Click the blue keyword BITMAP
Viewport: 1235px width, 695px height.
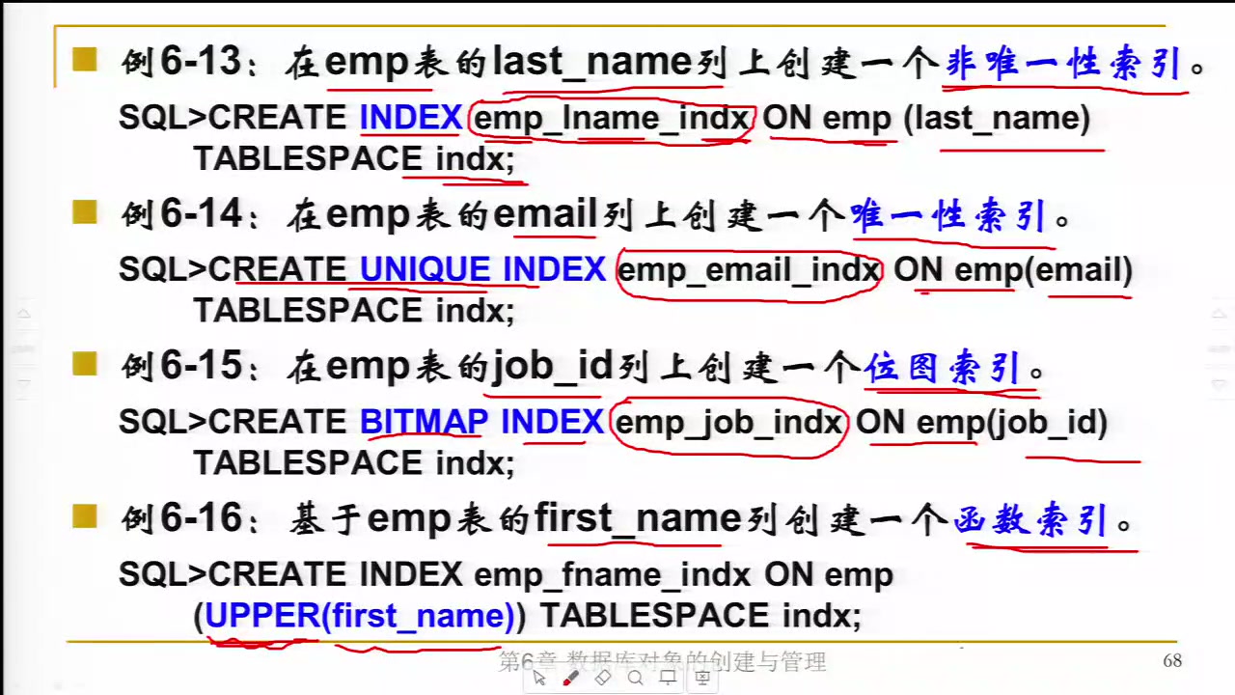[425, 422]
